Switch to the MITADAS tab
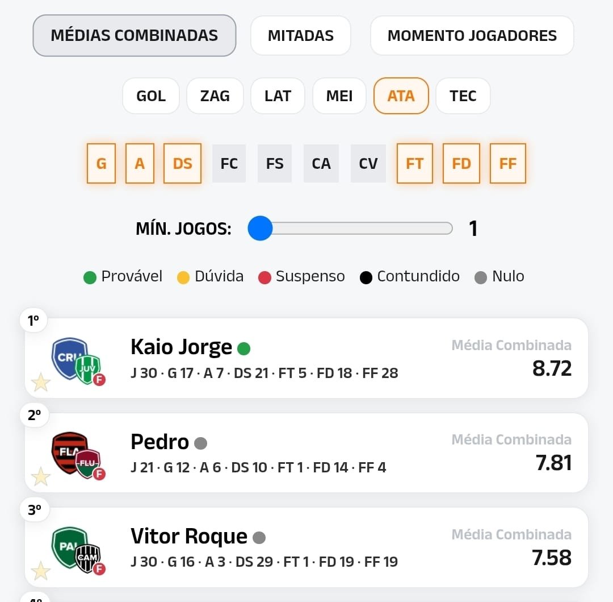This screenshot has width=613, height=602. pos(300,35)
